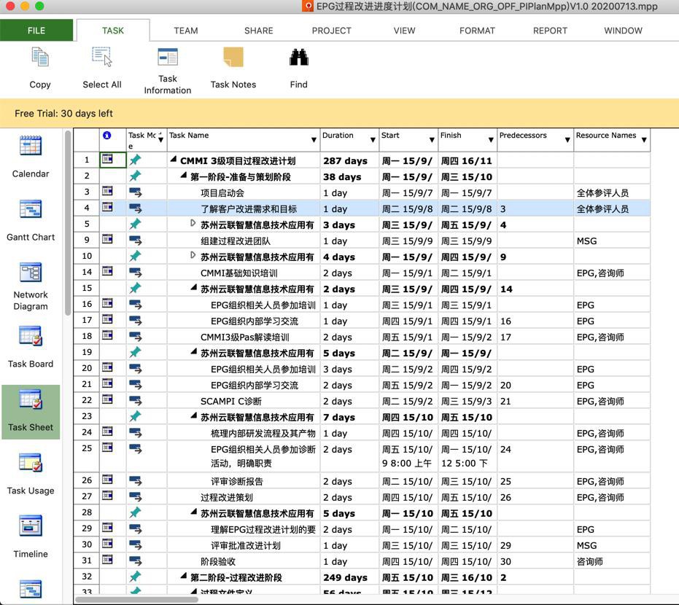Collapse the summary task in row 19
679x605 pixels.
pos(193,351)
